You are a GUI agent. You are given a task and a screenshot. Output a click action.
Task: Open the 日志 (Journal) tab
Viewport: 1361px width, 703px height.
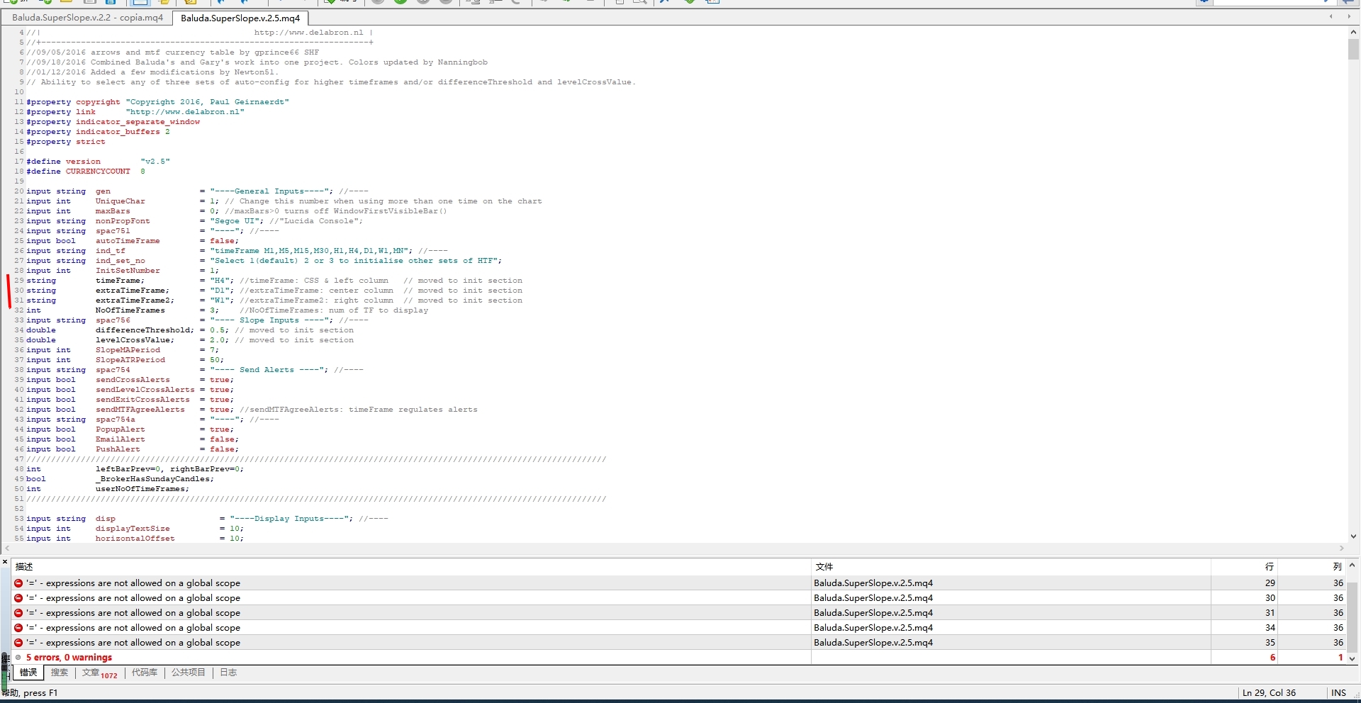(x=228, y=673)
